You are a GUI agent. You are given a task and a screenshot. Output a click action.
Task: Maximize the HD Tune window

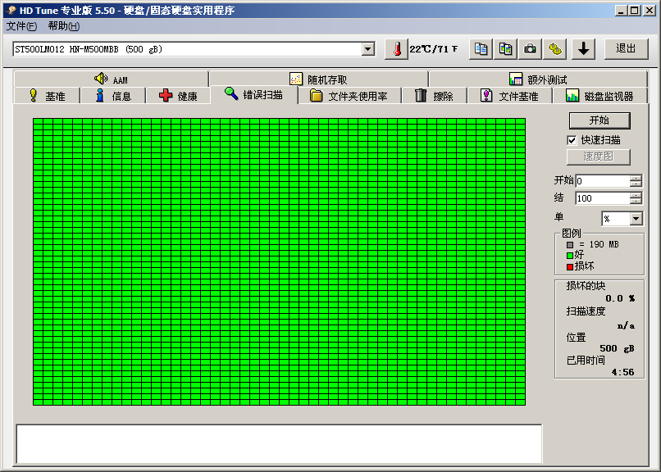(634, 11)
